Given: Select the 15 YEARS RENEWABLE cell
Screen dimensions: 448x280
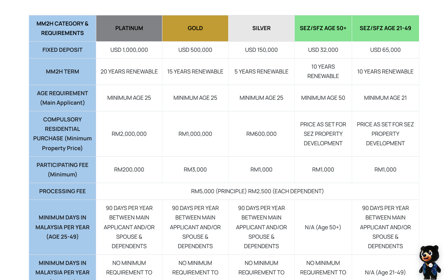Looking at the screenshot, I should [x=195, y=71].
